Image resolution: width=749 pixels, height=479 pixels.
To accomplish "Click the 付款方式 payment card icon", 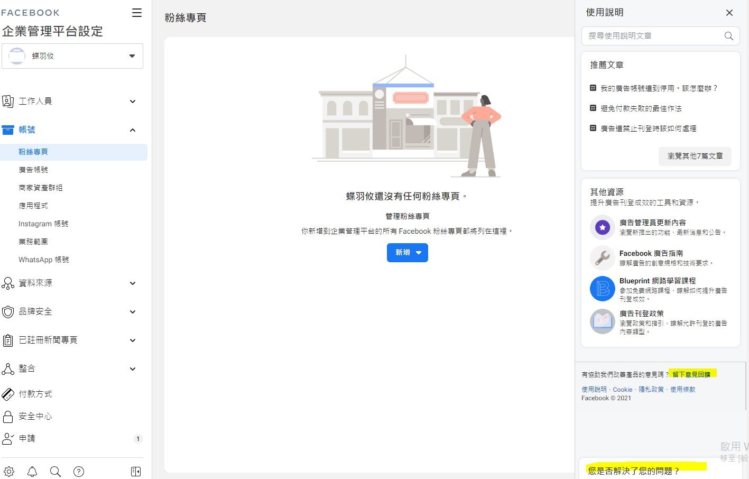I will (8, 394).
